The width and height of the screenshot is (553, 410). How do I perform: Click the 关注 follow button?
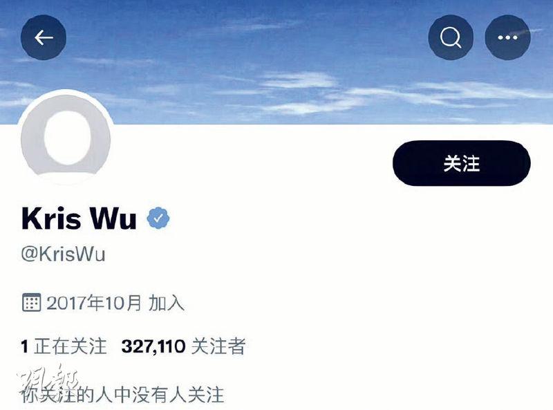[462, 163]
